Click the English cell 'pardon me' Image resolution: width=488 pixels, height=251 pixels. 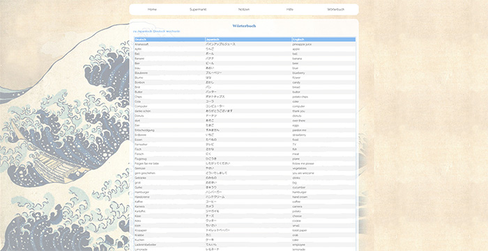pos(299,130)
